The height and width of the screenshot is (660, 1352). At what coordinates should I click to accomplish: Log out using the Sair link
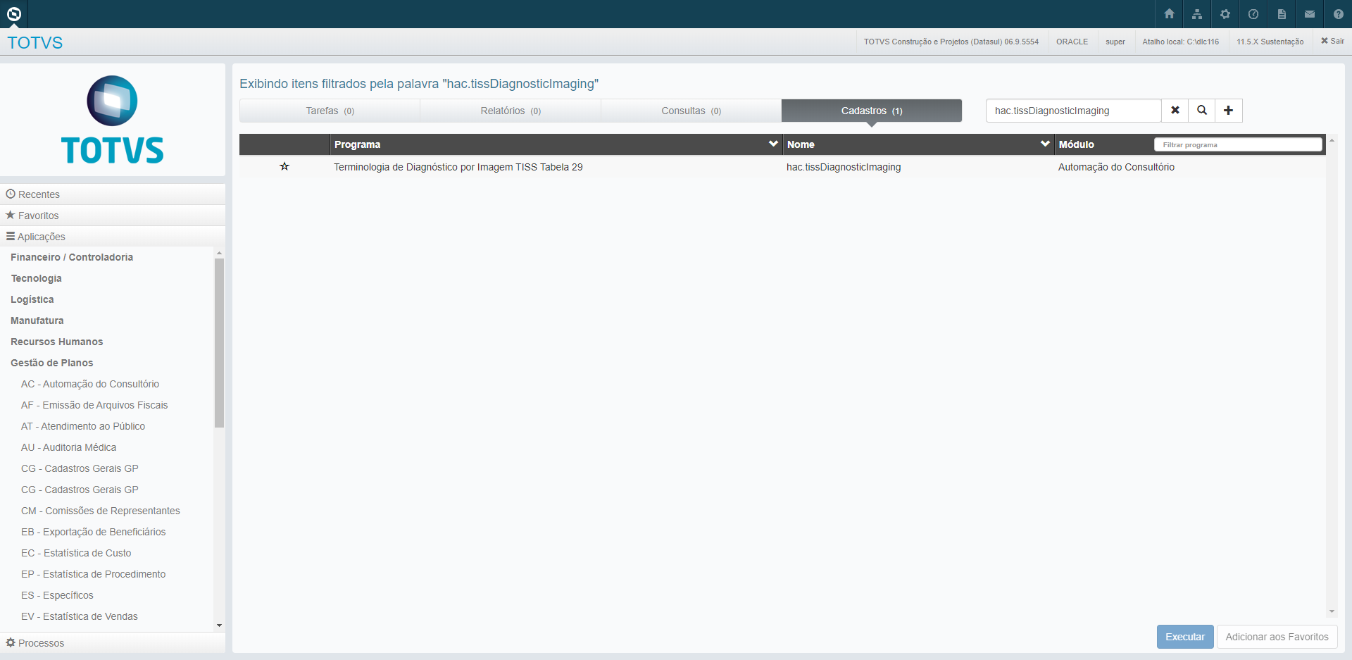pyautogui.click(x=1332, y=42)
